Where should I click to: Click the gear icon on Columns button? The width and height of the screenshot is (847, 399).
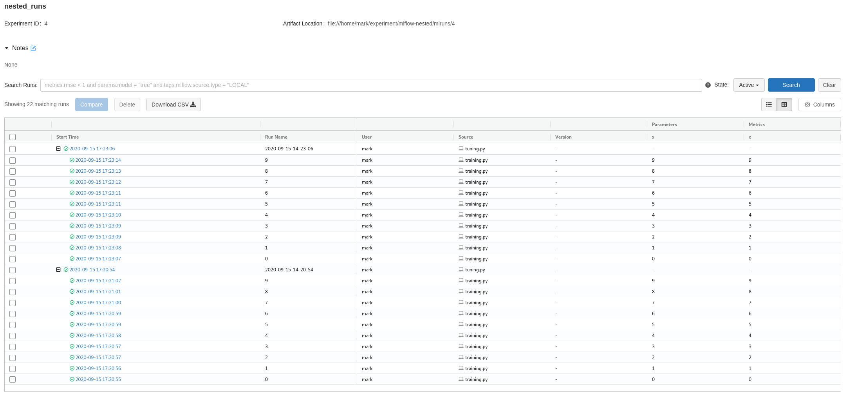807,105
